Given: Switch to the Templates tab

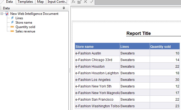Looking at the screenshot, I should click(25, 2).
